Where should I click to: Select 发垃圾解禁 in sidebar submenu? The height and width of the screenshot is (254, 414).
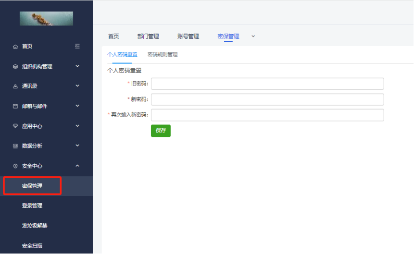[x=35, y=226]
